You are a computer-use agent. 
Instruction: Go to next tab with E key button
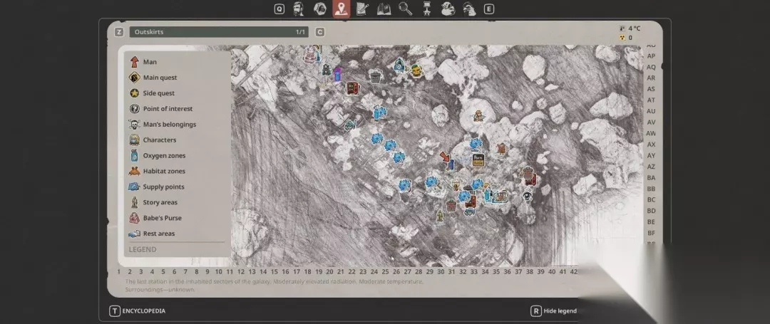point(488,9)
